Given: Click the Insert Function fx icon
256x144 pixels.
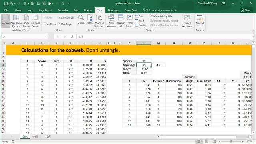Looking at the screenshot, I should pyautogui.click(x=72, y=36).
